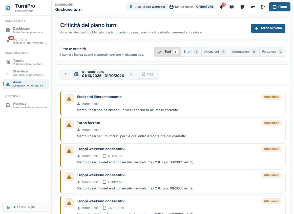Click the OPERATORE role badge
Screen dimensions: 294x214
pyautogui.click(x=205, y=7)
